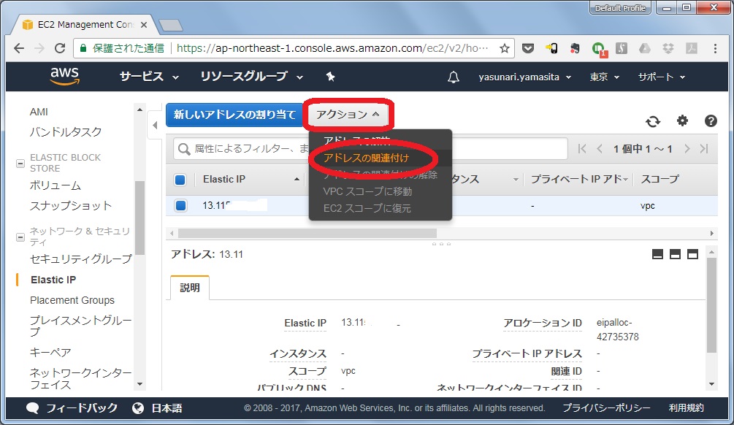Open the サポート dropdown

point(662,77)
